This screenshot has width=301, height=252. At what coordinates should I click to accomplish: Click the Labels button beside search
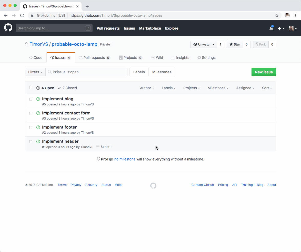point(139,72)
